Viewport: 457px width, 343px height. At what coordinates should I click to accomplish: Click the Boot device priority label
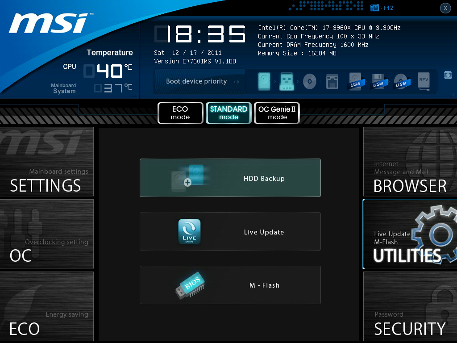[x=196, y=81]
